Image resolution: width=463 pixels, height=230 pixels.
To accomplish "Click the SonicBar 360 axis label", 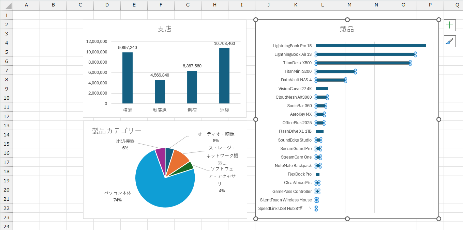I will 299,106.
